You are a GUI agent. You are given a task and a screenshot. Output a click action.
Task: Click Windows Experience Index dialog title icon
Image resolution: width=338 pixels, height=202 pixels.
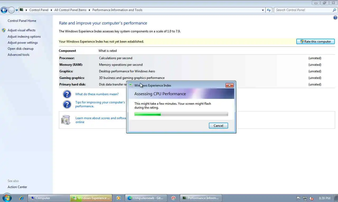[131, 85]
